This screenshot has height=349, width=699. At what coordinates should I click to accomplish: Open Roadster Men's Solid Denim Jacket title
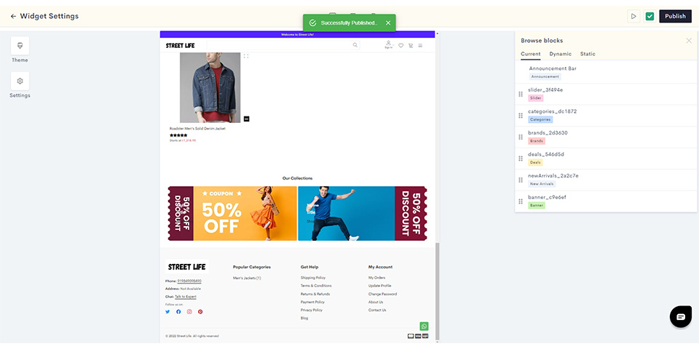point(197,129)
